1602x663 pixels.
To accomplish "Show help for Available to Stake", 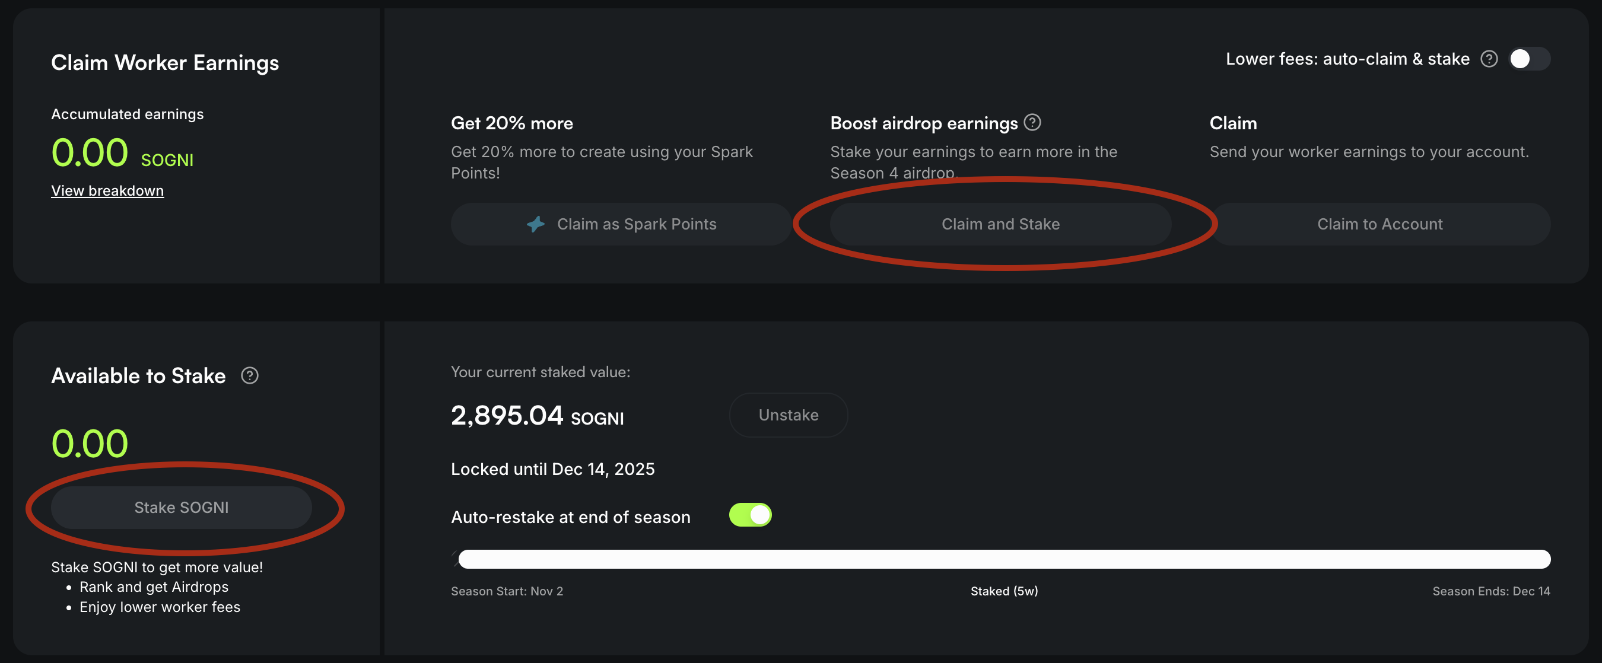I will (249, 375).
